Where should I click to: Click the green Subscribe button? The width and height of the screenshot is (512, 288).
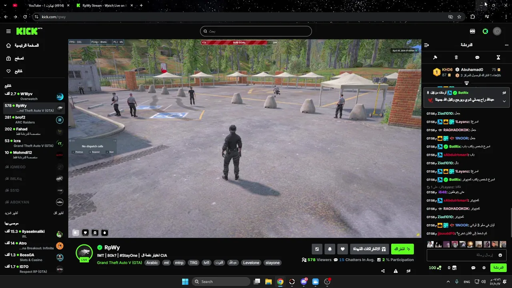tap(402, 249)
